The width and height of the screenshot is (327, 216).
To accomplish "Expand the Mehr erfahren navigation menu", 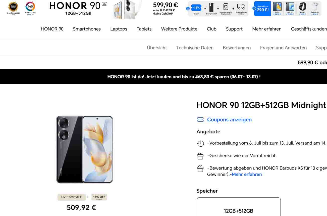I will pos(267,29).
